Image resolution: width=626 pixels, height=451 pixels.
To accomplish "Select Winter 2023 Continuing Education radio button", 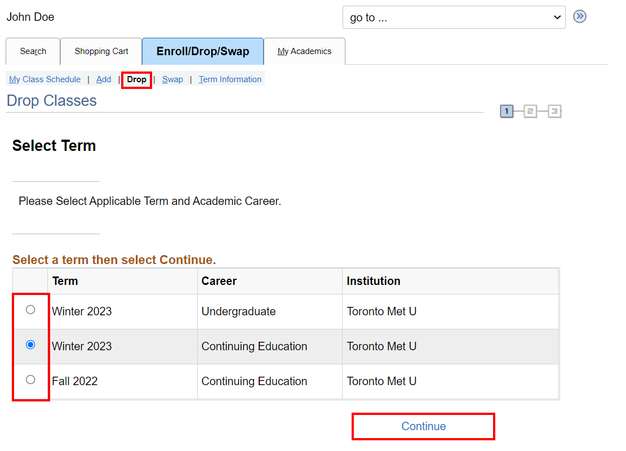I will tap(30, 345).
